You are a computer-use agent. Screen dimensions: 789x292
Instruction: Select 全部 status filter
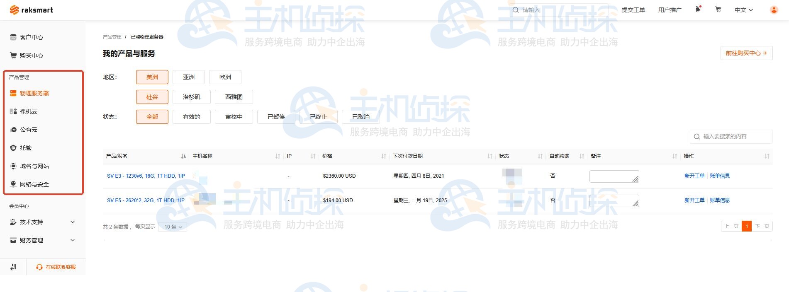152,117
